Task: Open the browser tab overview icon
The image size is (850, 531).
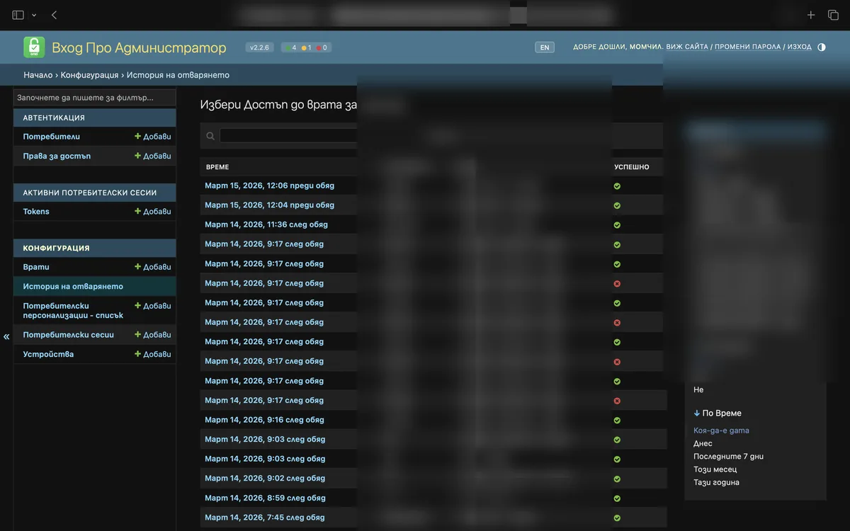Action: point(833,15)
